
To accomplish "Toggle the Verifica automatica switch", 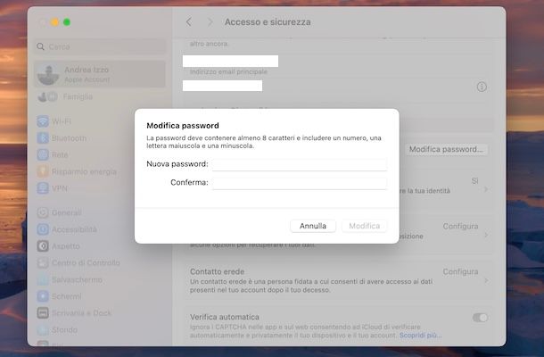I will 480,318.
